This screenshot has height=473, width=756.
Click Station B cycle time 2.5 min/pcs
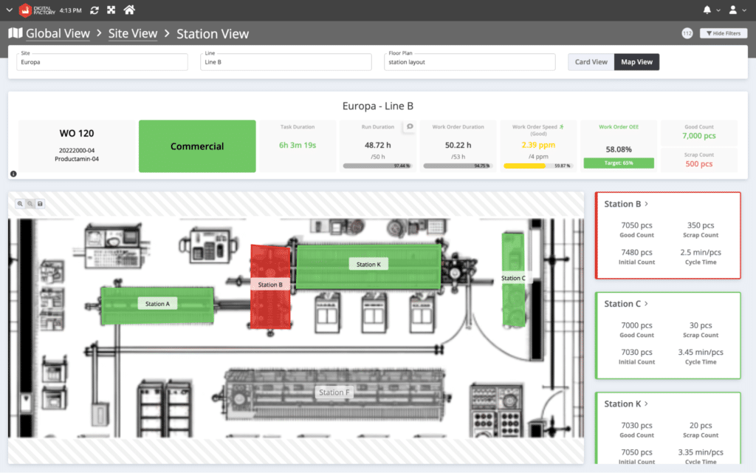click(701, 253)
